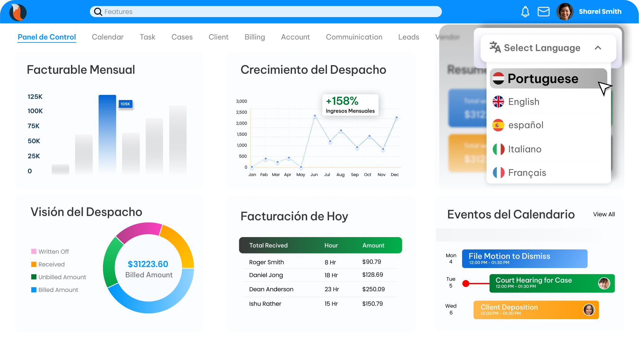Screen dimensions: 639x352
Task: Click the notification bell icon
Action: coord(525,12)
